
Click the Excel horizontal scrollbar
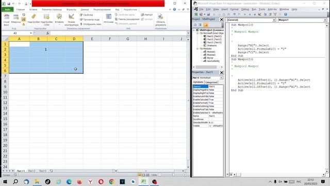pos(146,171)
